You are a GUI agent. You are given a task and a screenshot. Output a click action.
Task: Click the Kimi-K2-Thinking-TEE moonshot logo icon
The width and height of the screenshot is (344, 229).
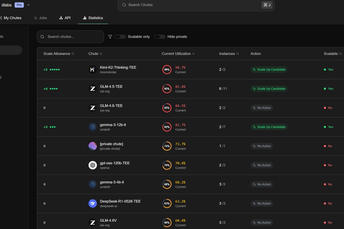(93, 70)
